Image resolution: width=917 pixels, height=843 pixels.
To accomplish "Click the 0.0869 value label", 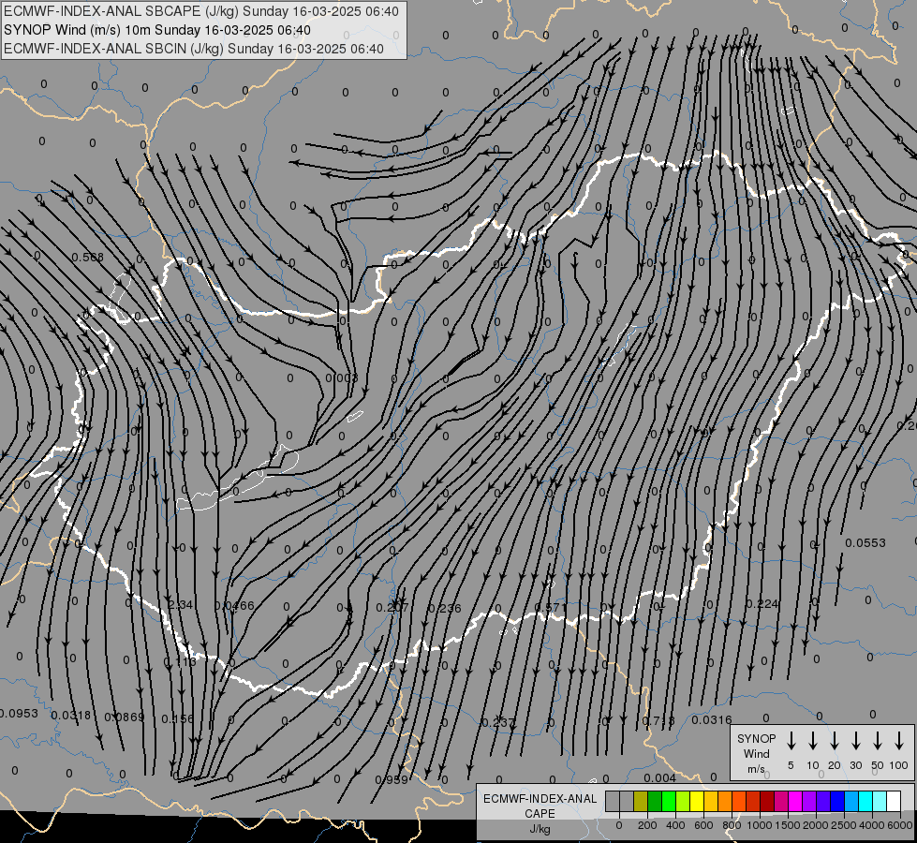I will coord(124,717).
